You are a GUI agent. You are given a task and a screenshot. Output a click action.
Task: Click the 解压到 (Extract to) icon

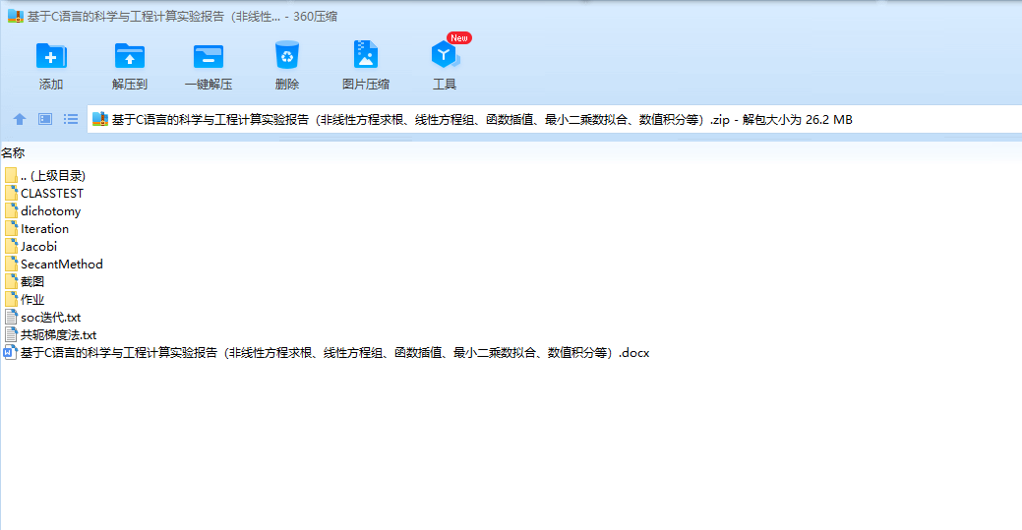[129, 56]
